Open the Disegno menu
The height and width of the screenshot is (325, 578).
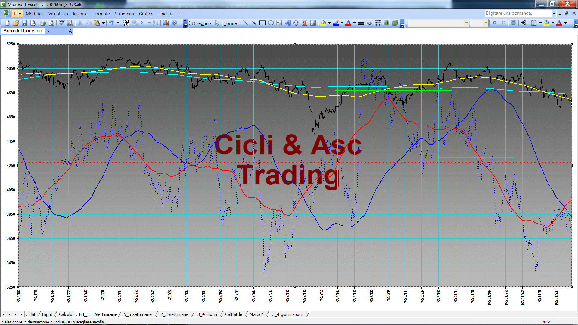pyautogui.click(x=202, y=23)
